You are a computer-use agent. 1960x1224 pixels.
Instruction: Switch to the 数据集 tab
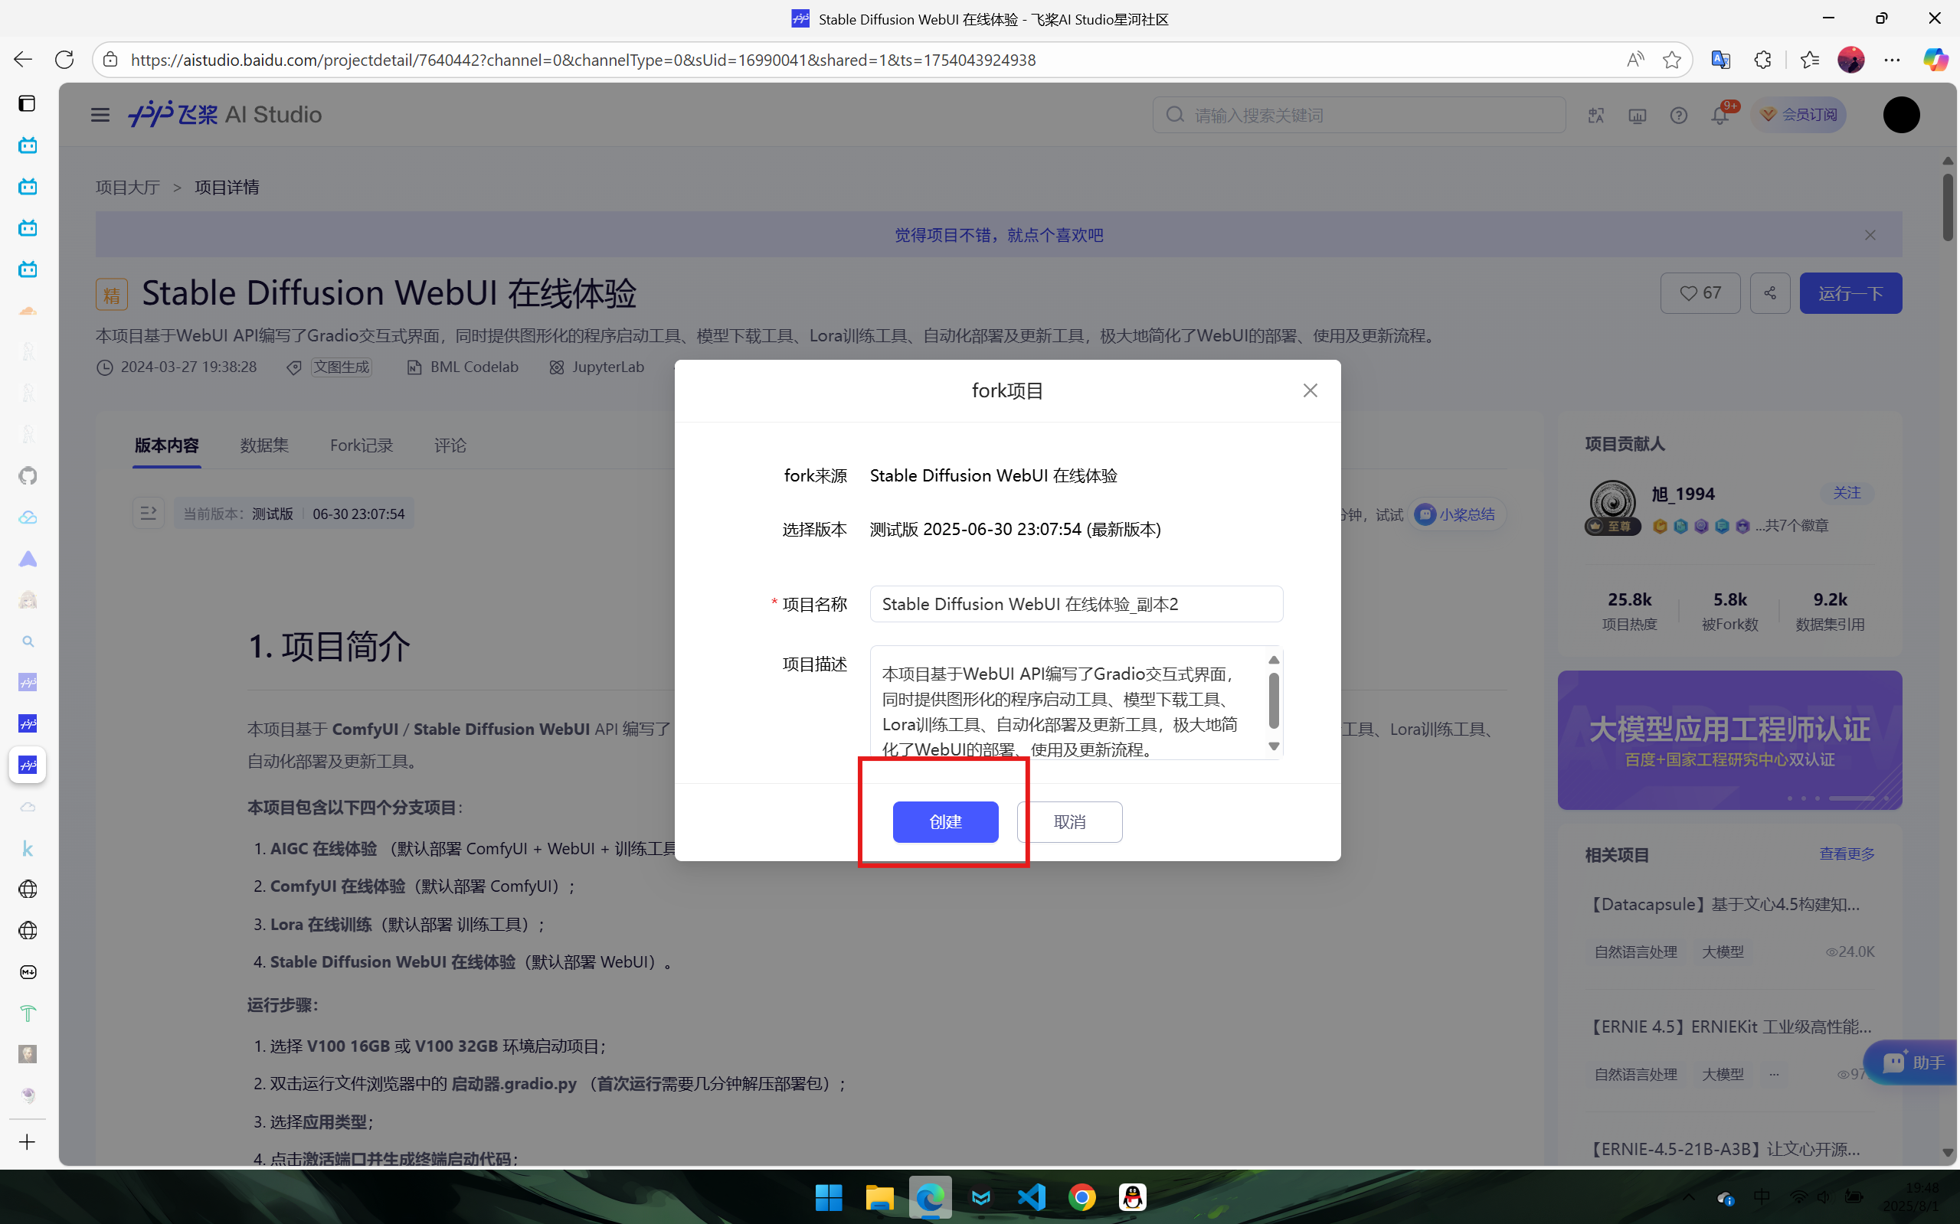coord(264,446)
